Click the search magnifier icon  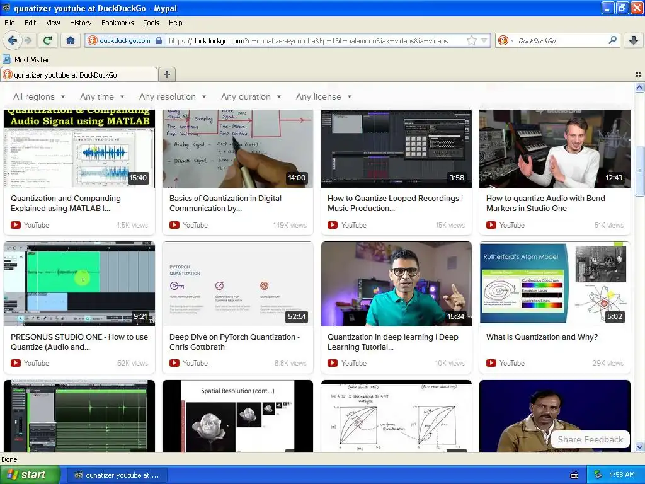click(612, 40)
